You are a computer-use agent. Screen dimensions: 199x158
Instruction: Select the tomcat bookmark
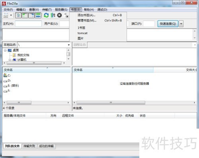(x=98, y=33)
